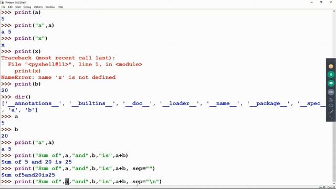Click the print command with sep=""

(x=78, y=169)
